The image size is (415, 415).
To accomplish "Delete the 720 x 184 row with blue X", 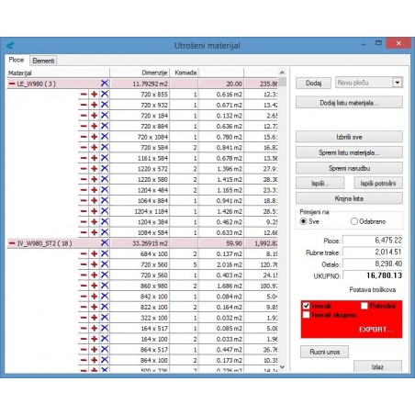I will 105,116.
